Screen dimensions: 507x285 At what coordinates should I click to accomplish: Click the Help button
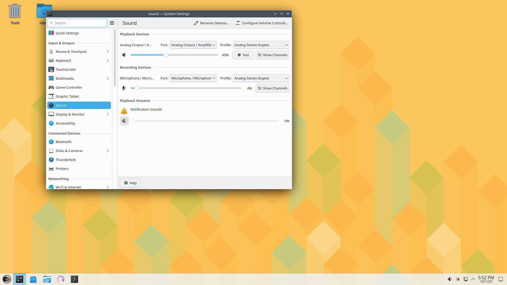pyautogui.click(x=130, y=183)
